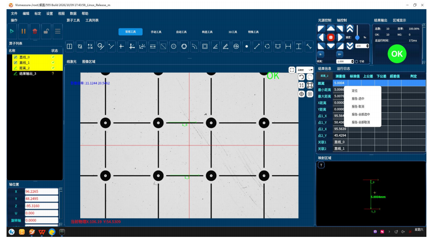Select the coordinate axes origin tool icon
Screen dimensions: 436x243
click(x=132, y=46)
